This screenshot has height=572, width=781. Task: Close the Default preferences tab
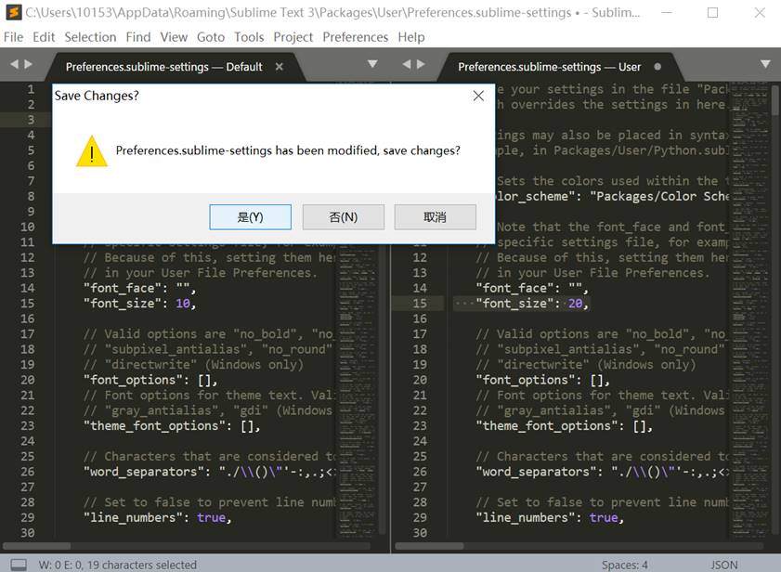pyautogui.click(x=280, y=66)
